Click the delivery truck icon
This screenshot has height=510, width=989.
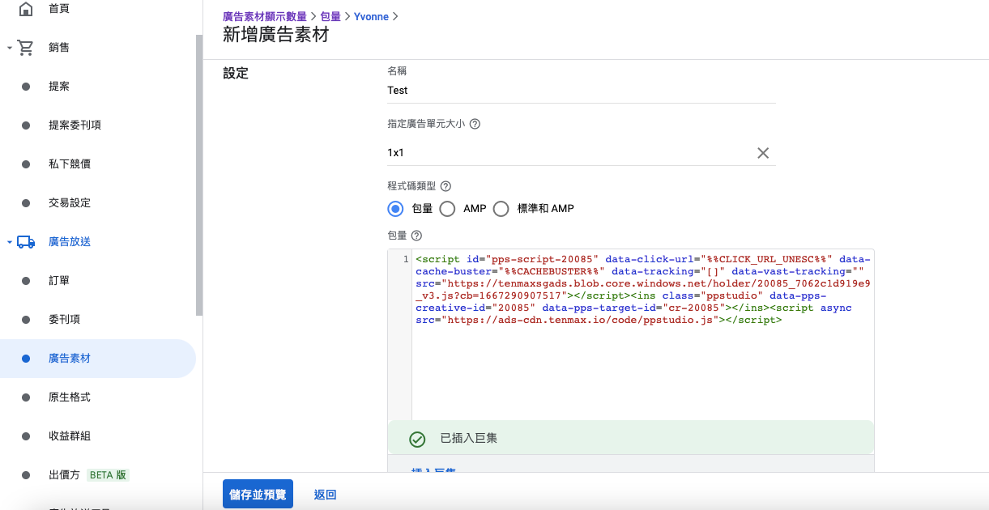(x=26, y=242)
